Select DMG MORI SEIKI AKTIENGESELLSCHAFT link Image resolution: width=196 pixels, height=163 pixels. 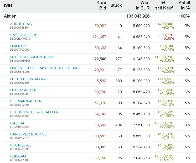pos(45,68)
